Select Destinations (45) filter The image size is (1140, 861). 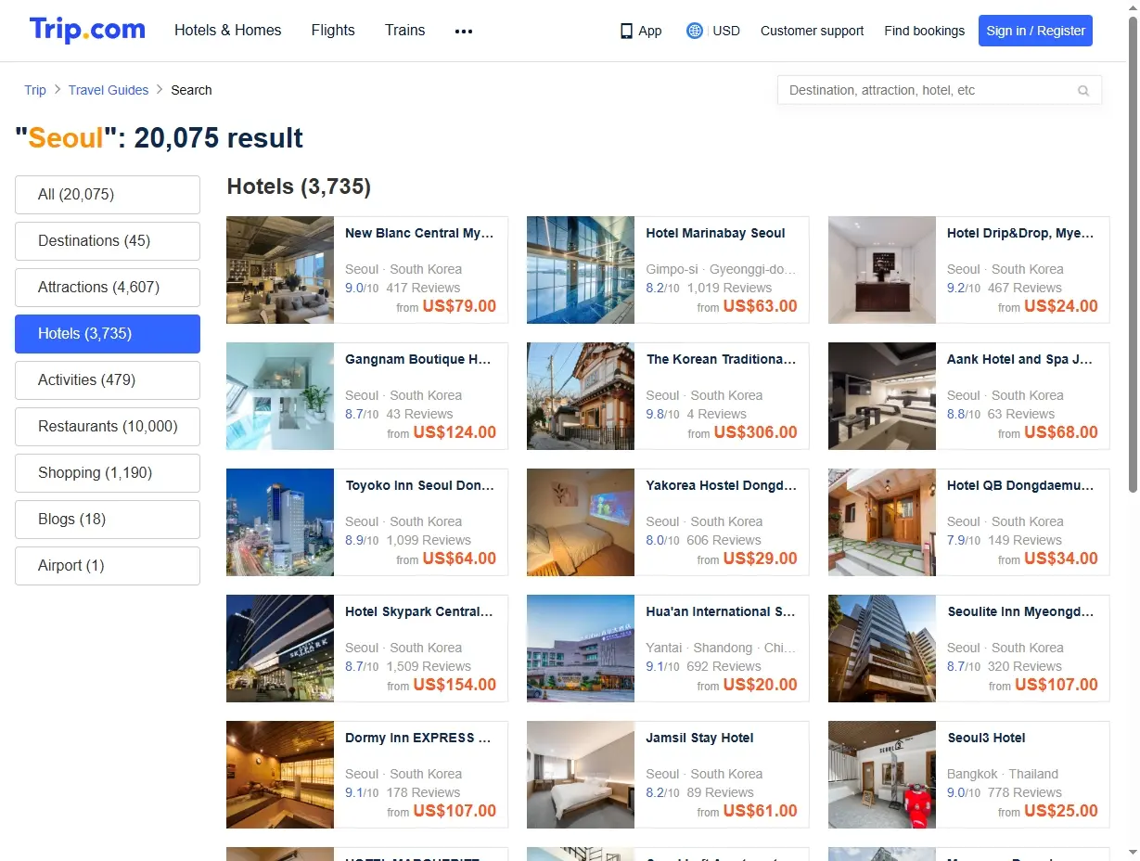pos(108,241)
